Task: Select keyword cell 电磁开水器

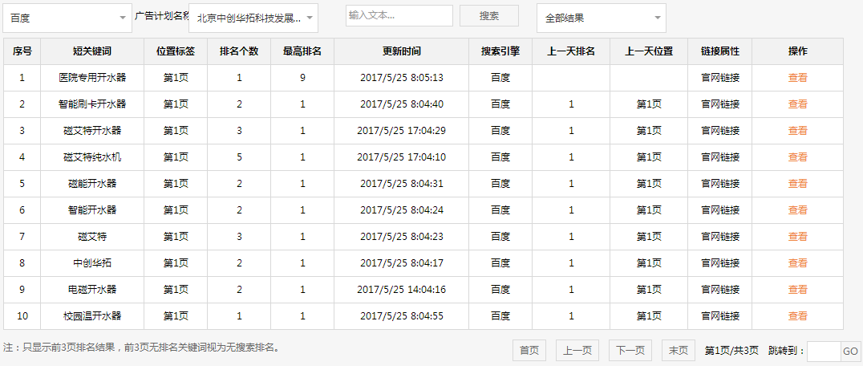Action: click(x=92, y=289)
